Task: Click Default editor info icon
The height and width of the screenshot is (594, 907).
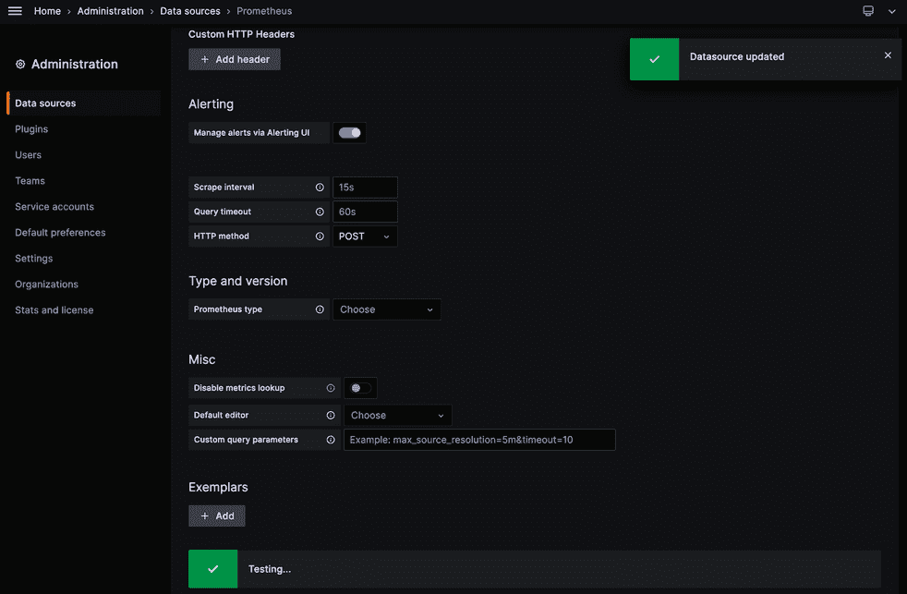Action: pos(331,416)
